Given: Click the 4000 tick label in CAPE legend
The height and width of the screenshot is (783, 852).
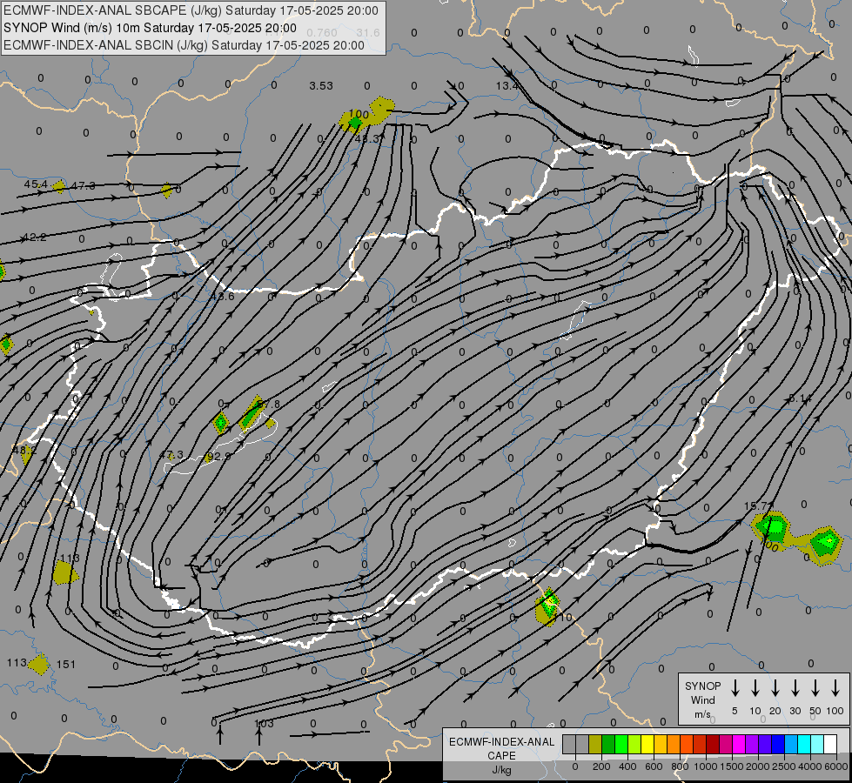Looking at the screenshot, I should point(810,766).
